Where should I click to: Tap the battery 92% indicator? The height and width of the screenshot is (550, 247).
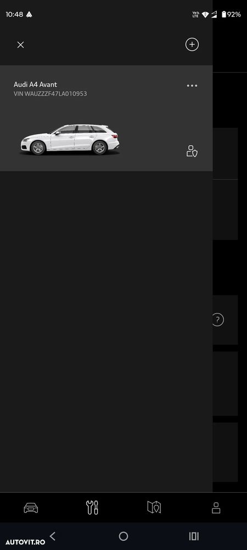(x=231, y=14)
